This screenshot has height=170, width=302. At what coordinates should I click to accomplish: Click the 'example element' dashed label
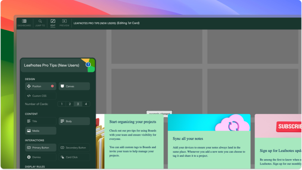159,113
